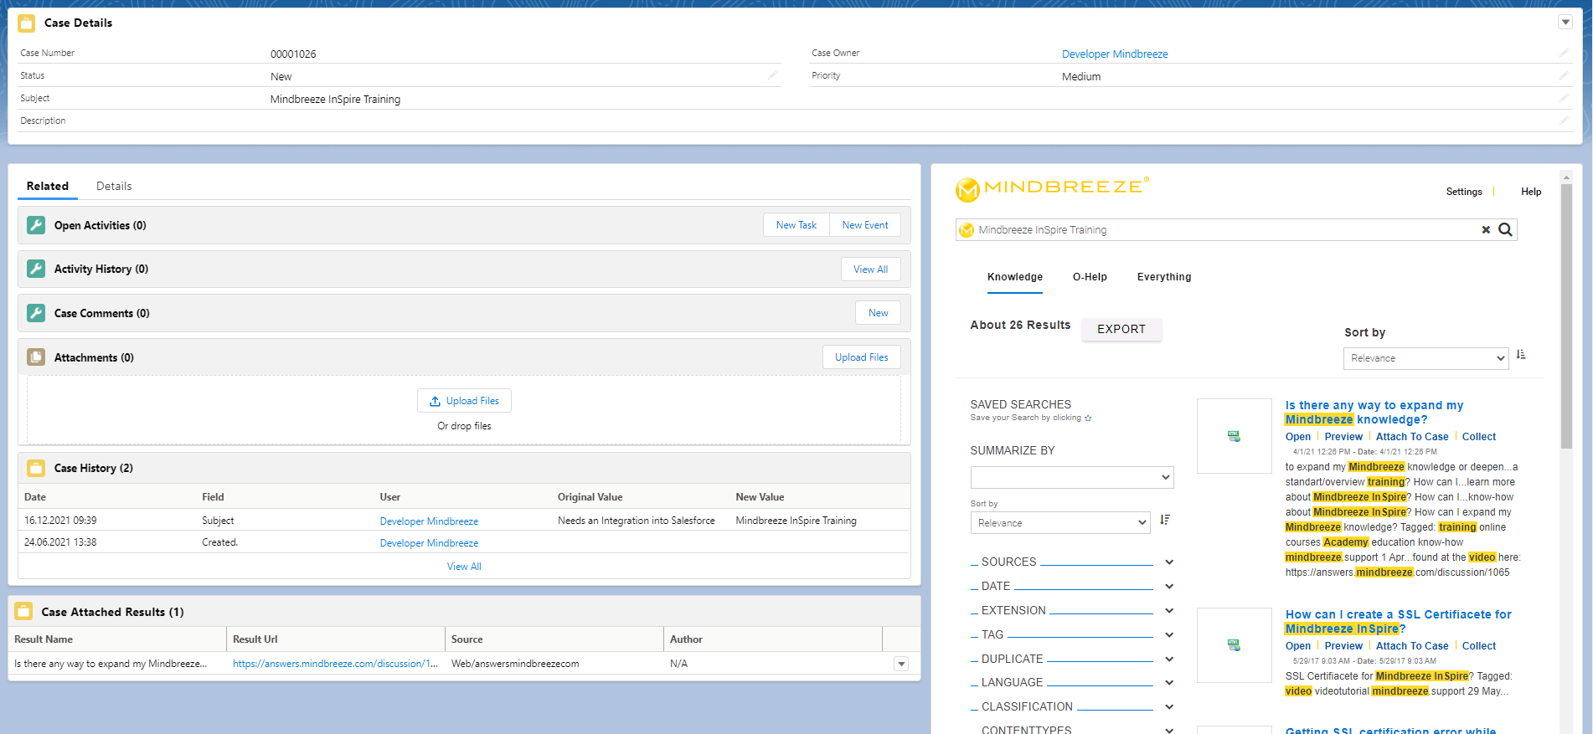Screen dimensions: 1593x734
Task: Edit the Description pencil icon
Action: pos(1564,121)
